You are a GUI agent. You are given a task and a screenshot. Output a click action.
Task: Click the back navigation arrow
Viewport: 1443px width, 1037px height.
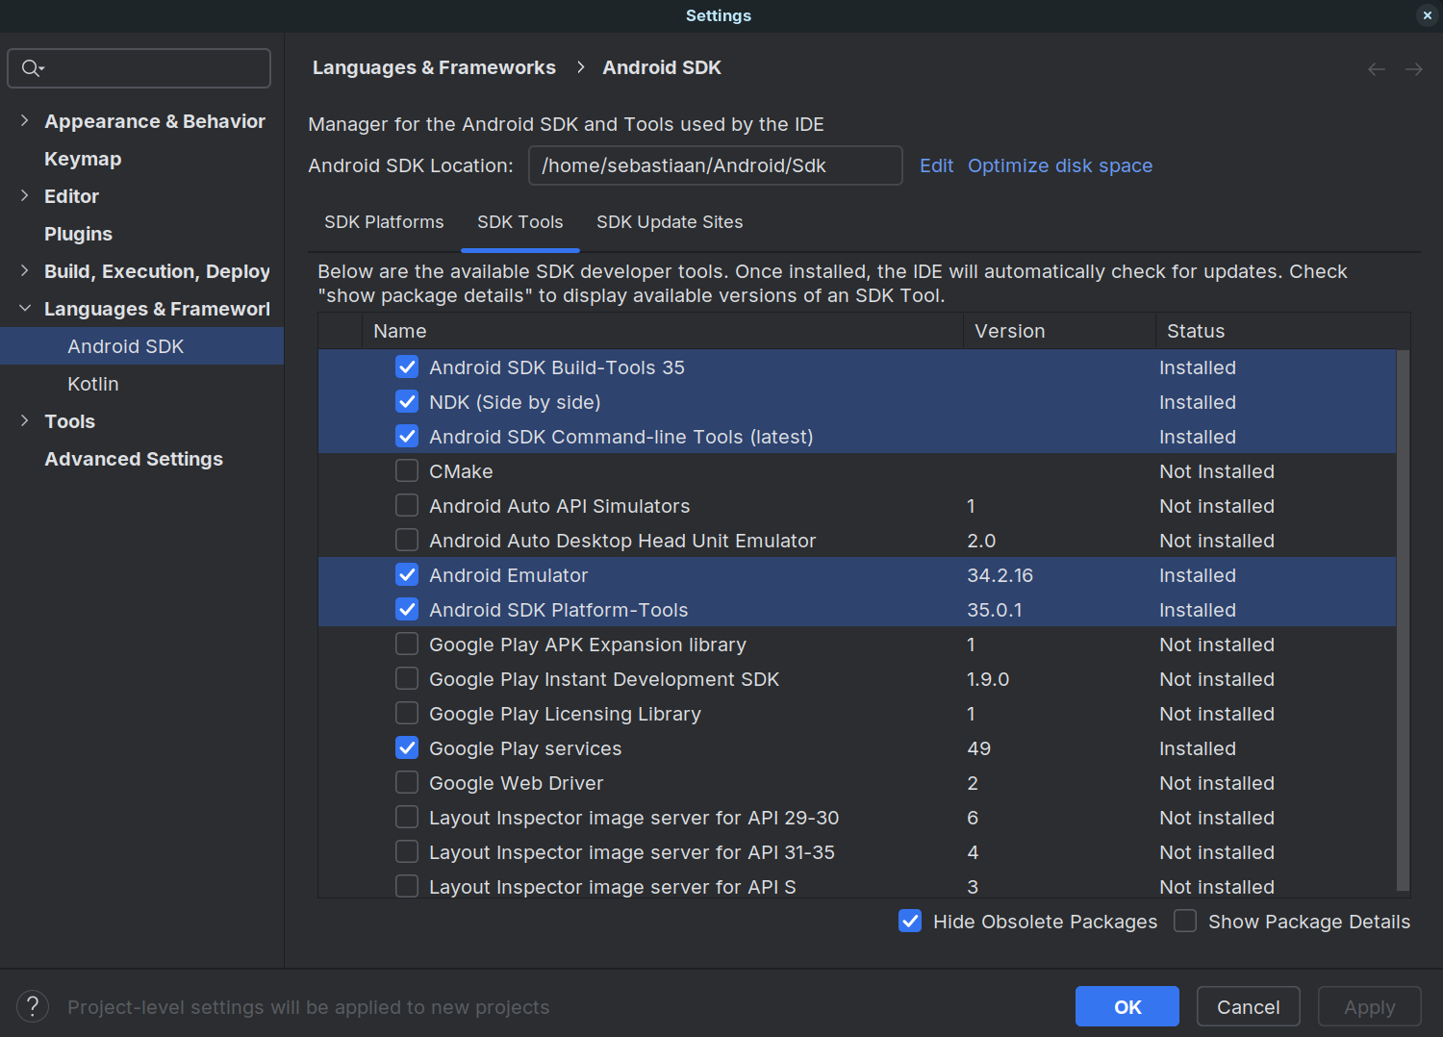(x=1376, y=68)
